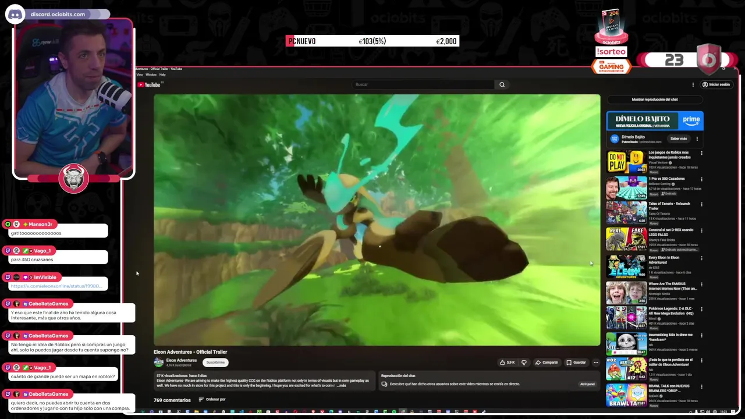
Task: Click the Dímelo Bajito advertiser avatar
Action: pyautogui.click(x=614, y=139)
